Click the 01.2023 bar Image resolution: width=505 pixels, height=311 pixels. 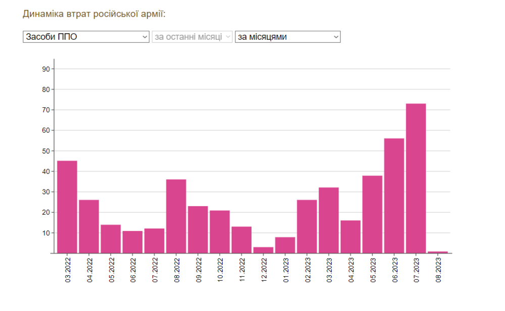pos(285,245)
